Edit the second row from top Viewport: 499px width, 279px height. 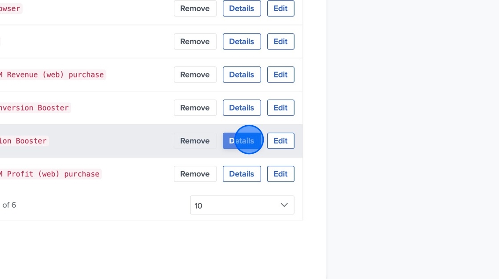(x=280, y=41)
